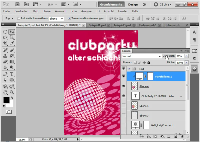Select the Path Selection tool
This screenshot has width=200, height=142.
pos(5,80)
